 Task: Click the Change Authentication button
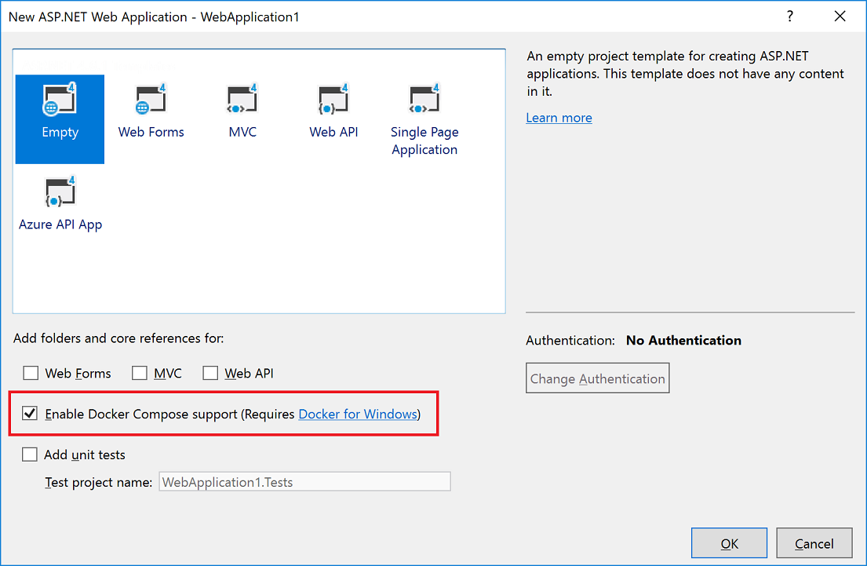click(597, 378)
